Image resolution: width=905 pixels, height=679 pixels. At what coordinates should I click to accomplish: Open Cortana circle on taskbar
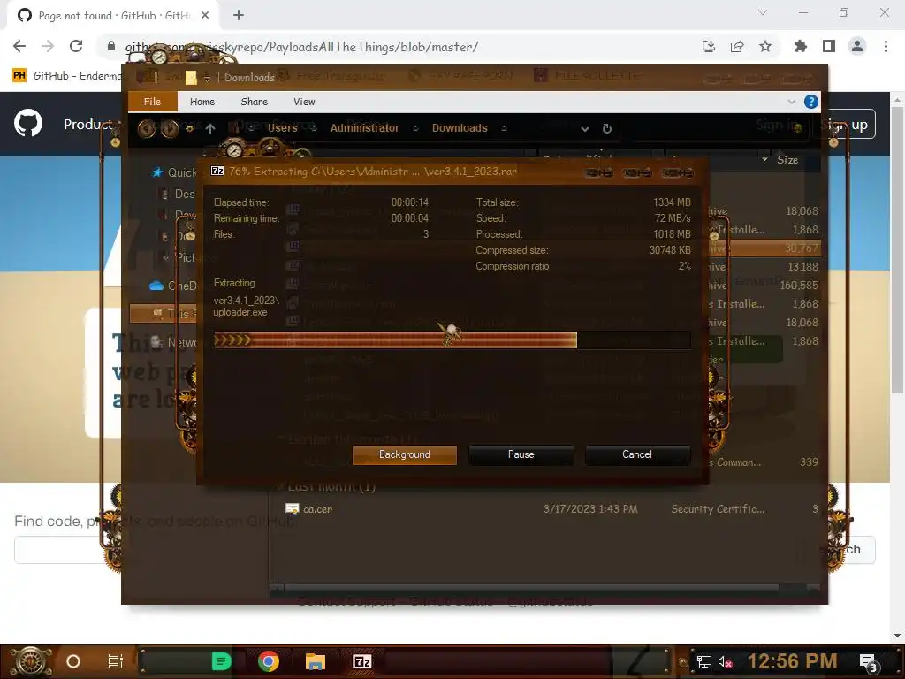pos(72,661)
